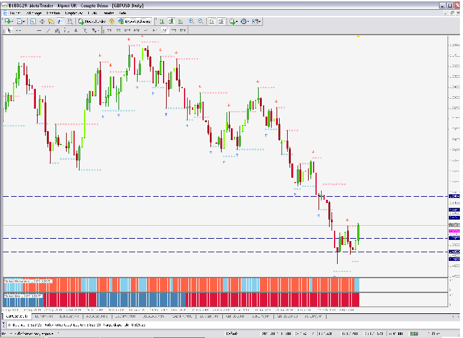Expand the Periodicity dropdown arrow
Image resolution: width=463 pixels, height=338 pixels.
pos(248,21)
